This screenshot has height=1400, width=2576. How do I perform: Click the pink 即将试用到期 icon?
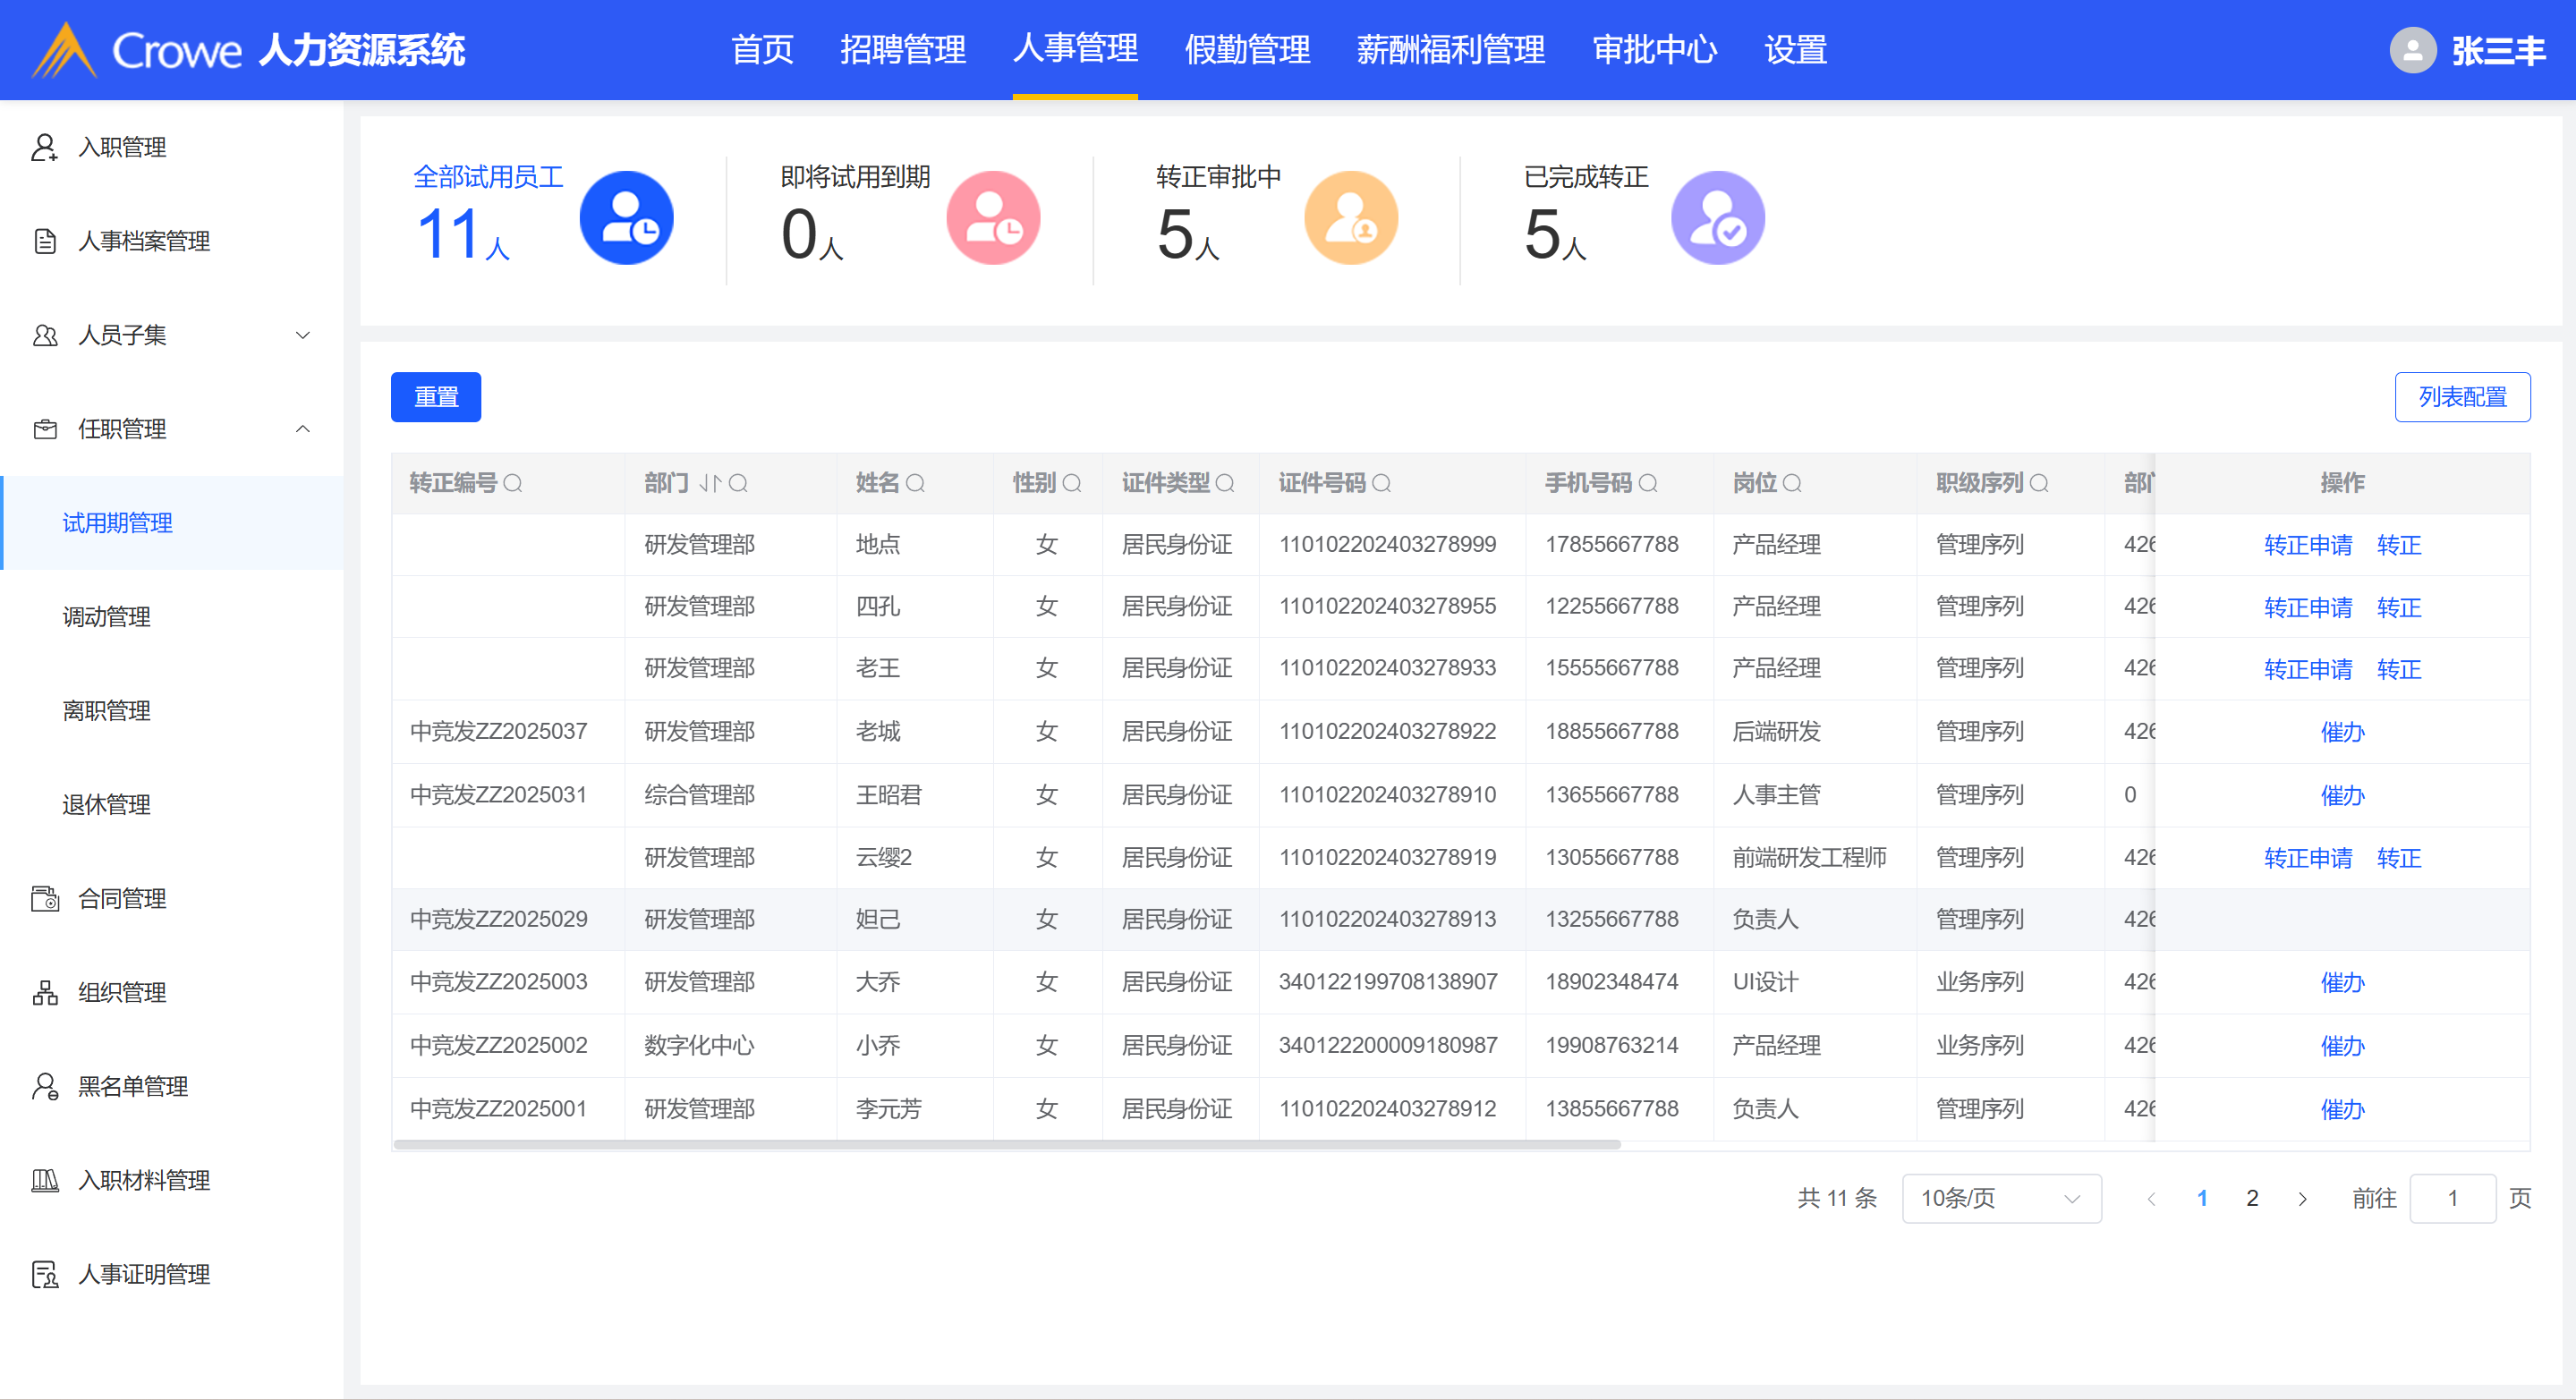tap(993, 219)
